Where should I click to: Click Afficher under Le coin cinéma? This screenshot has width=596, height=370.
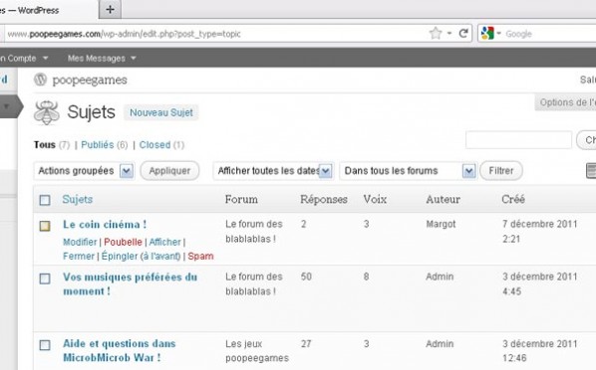pyautogui.click(x=165, y=242)
